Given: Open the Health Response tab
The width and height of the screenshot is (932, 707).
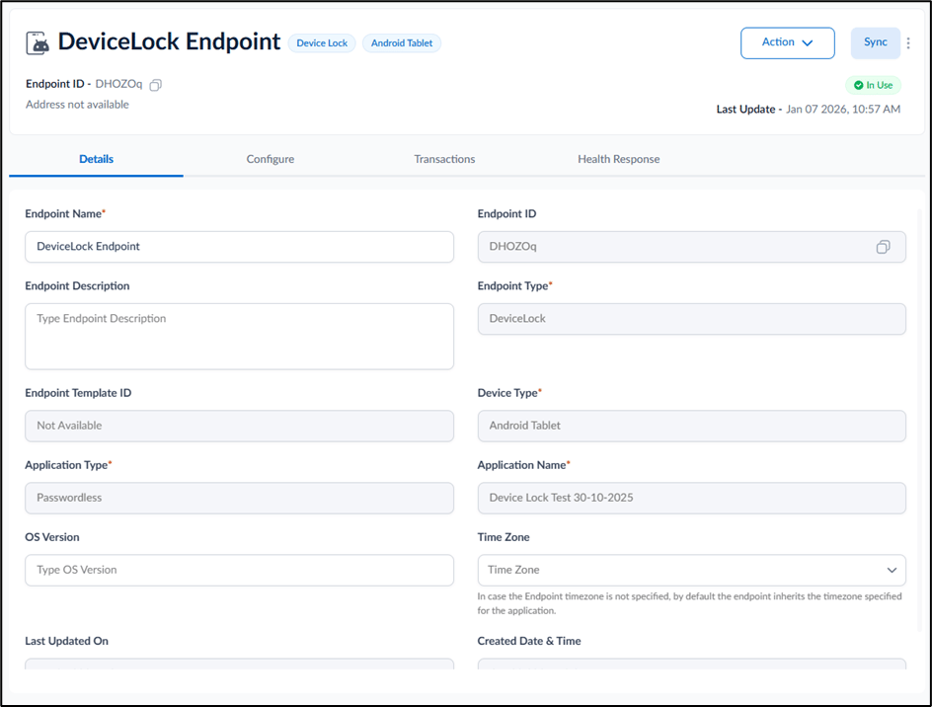Looking at the screenshot, I should pos(619,159).
